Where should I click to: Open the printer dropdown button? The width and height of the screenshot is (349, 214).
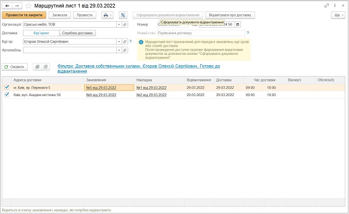point(107,15)
